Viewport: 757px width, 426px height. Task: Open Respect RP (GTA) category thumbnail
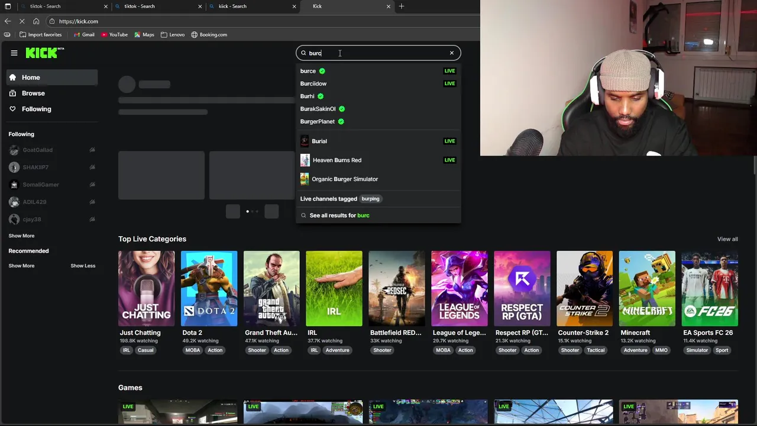click(x=522, y=288)
